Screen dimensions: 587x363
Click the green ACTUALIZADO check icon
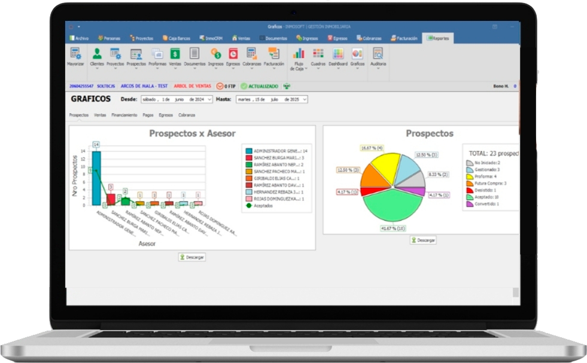(x=244, y=86)
